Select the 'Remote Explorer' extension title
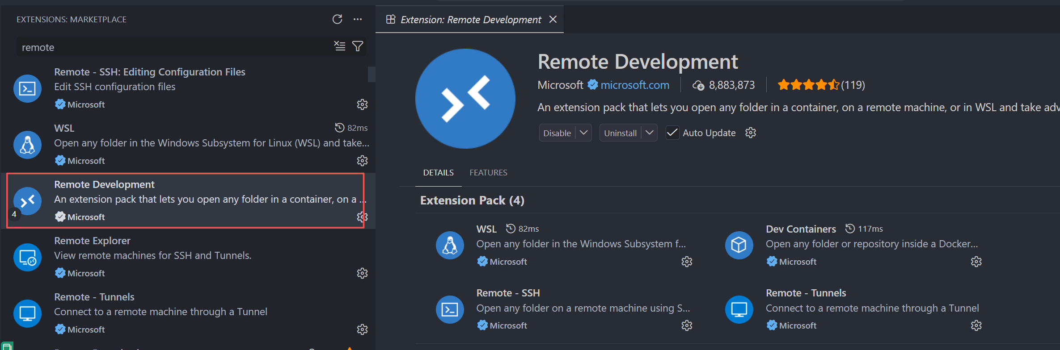1060x350 pixels. click(92, 241)
